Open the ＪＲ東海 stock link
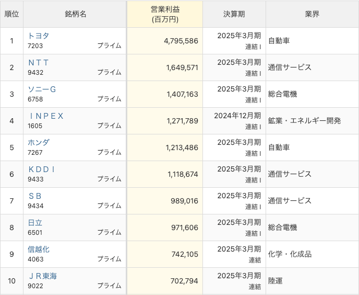 pos(42,276)
